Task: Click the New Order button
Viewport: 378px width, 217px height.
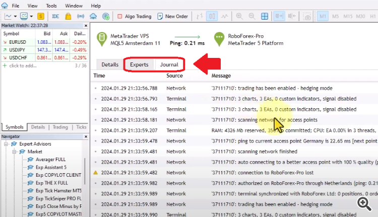Action: tap(172, 17)
